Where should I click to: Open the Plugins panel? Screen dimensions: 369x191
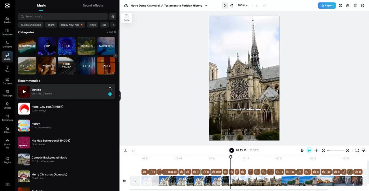(x=7, y=160)
